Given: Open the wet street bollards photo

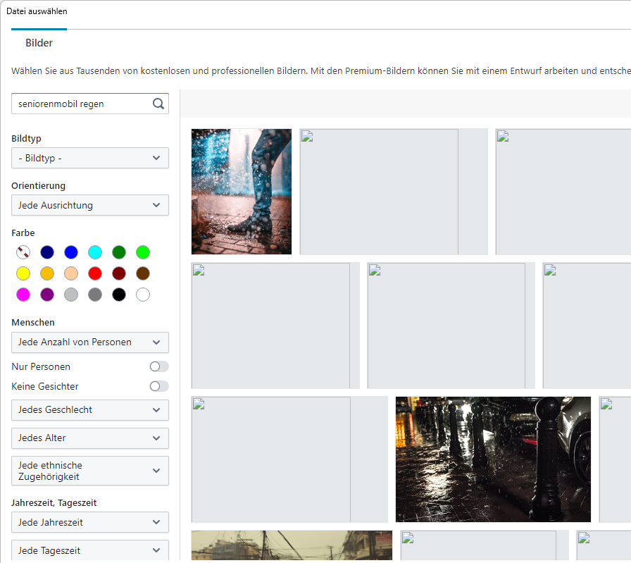Looking at the screenshot, I should [493, 459].
